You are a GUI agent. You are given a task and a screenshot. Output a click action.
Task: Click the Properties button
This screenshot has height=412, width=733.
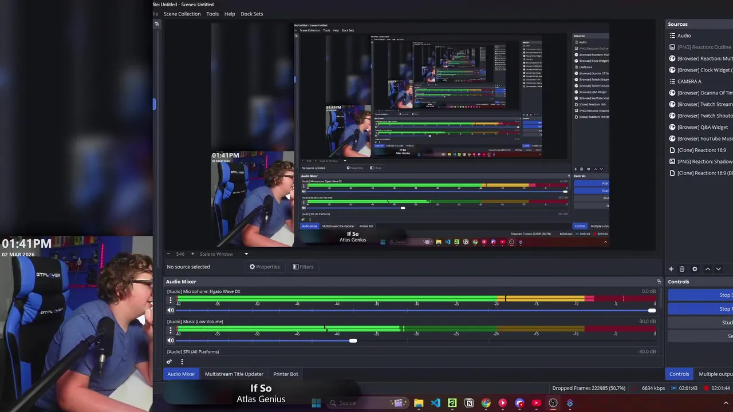pyautogui.click(x=265, y=267)
